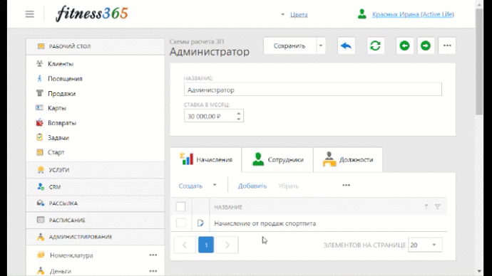Click the Убрать link
Image resolution: width=492 pixels, height=276 pixels.
pos(288,186)
